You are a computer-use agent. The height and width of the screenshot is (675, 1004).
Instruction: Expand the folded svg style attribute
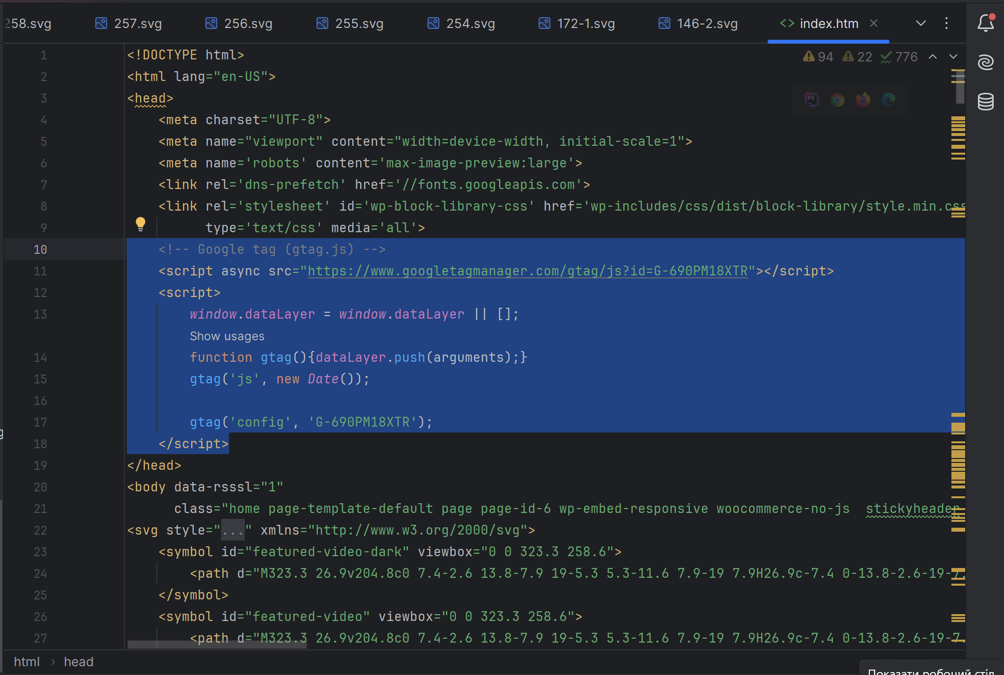pyautogui.click(x=233, y=531)
